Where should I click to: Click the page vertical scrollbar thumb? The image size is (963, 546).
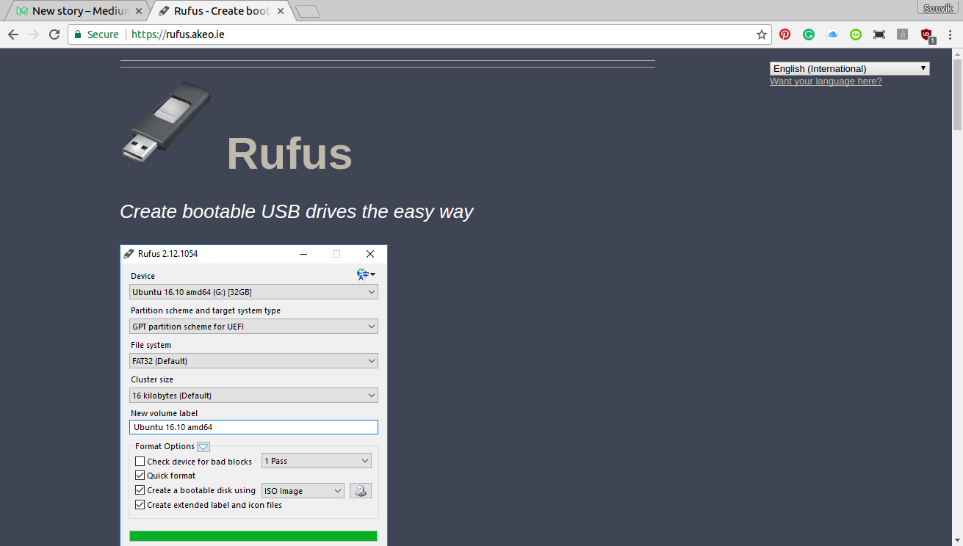(956, 93)
